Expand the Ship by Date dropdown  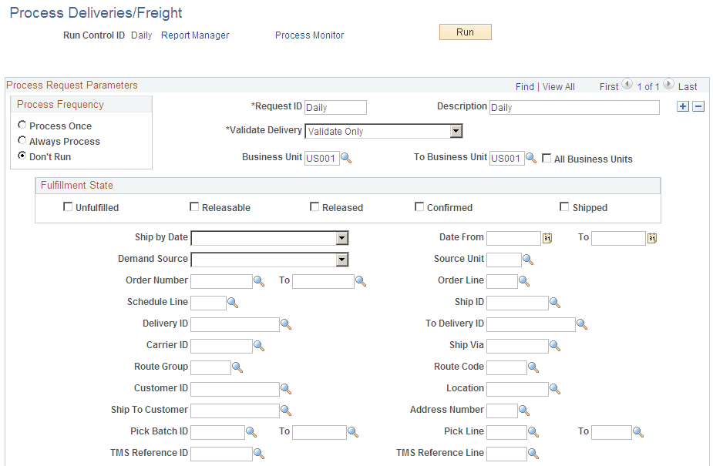pyautogui.click(x=341, y=237)
